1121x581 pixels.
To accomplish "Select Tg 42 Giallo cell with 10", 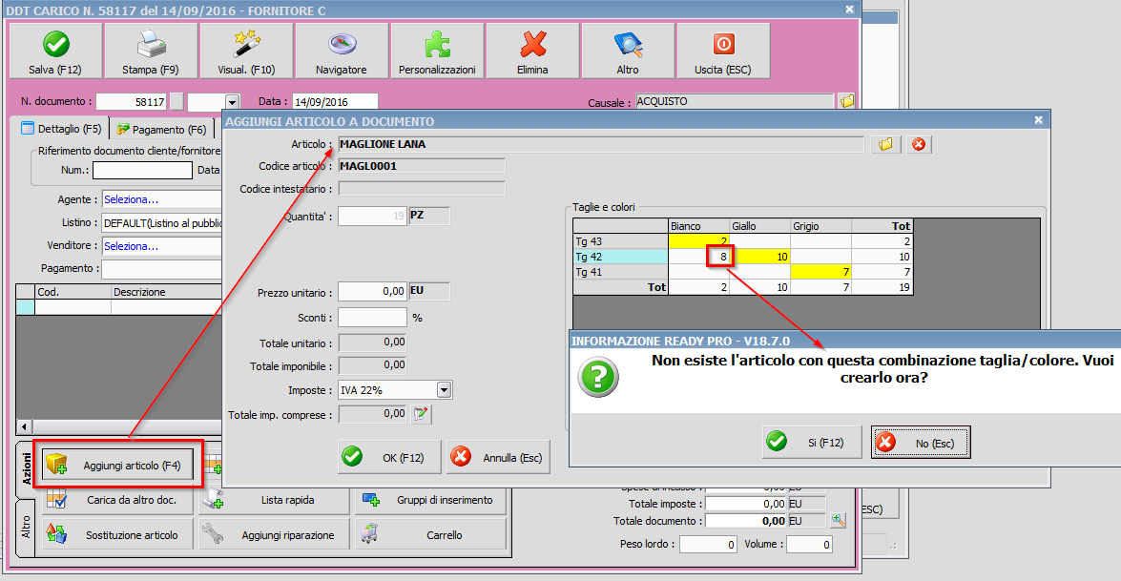I will tap(760, 257).
